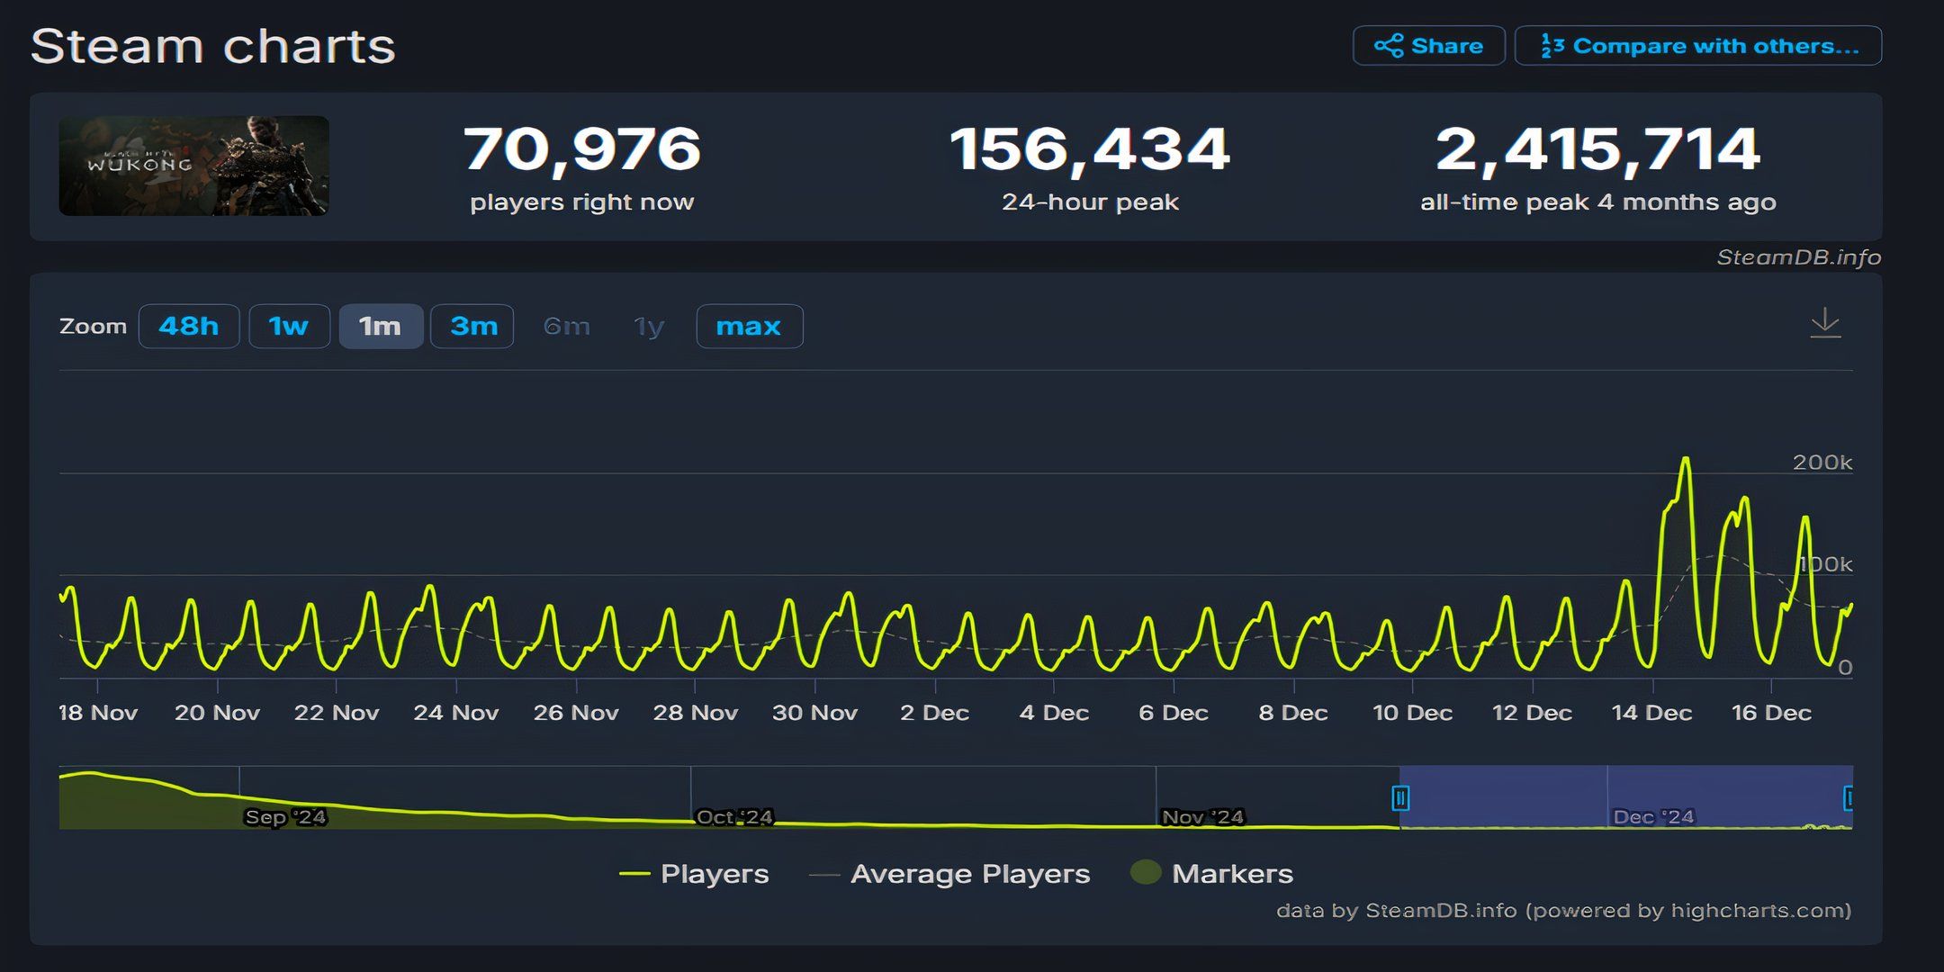Click the highest December player spike

click(1686, 459)
